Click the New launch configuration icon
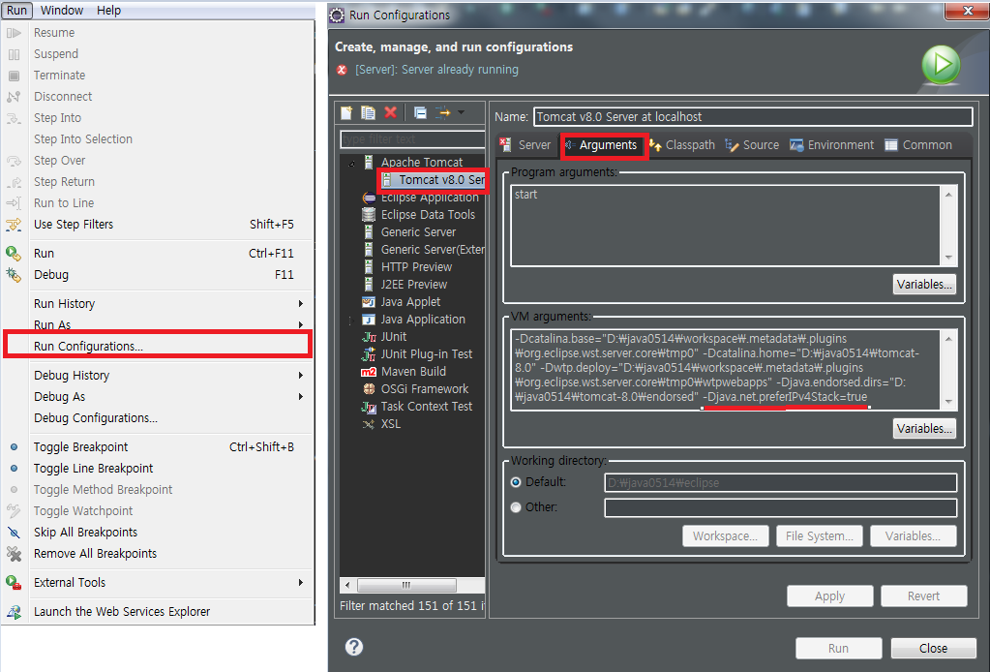Viewport: 990px width, 672px height. [x=346, y=112]
